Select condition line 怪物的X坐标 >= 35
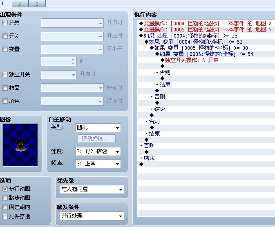This screenshot has height=227, width=275. click(x=206, y=36)
